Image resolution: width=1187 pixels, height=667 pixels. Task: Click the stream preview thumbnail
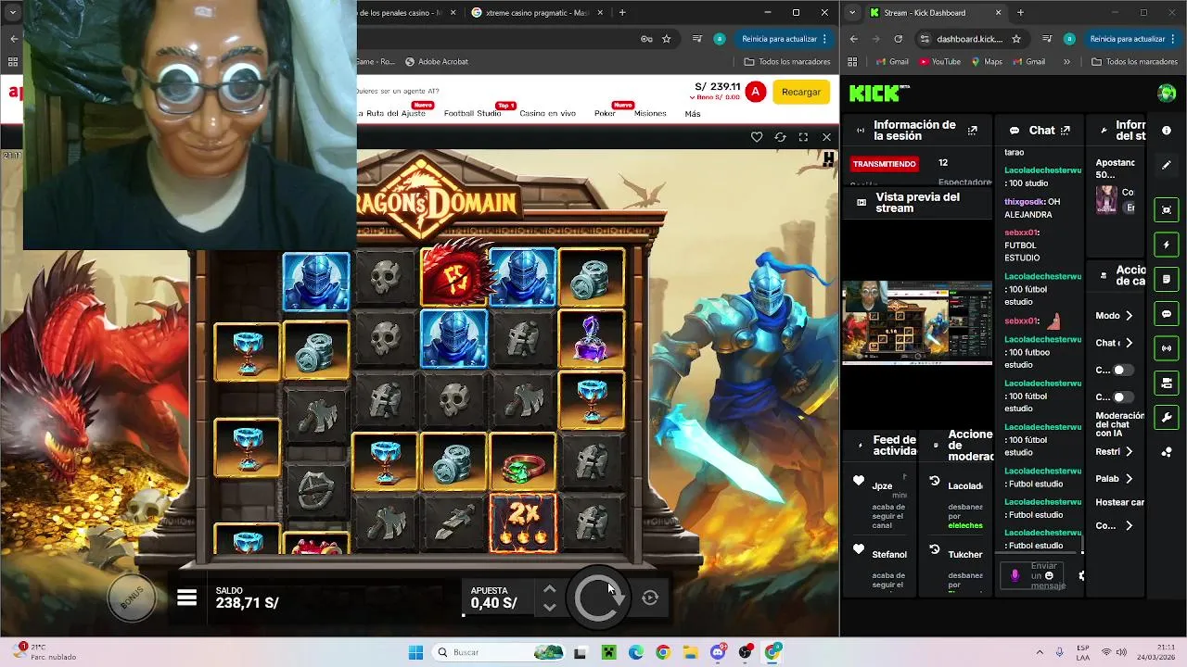pyautogui.click(x=917, y=322)
